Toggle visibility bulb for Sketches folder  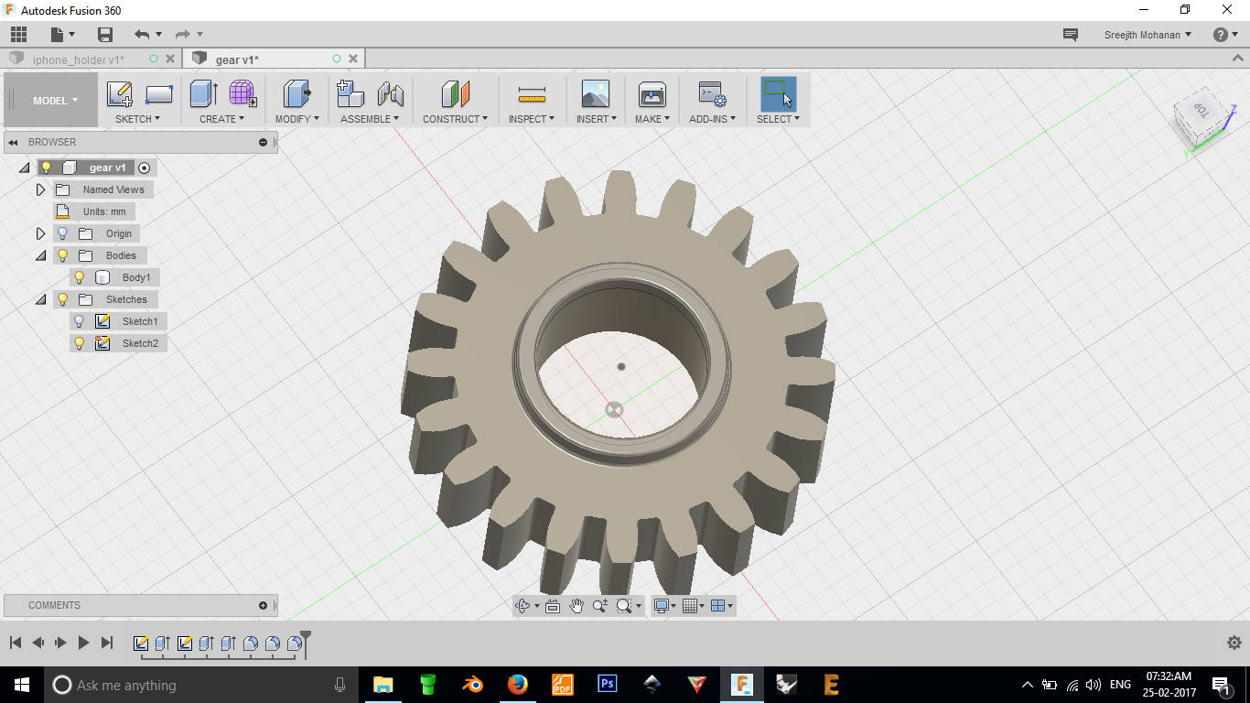click(63, 299)
